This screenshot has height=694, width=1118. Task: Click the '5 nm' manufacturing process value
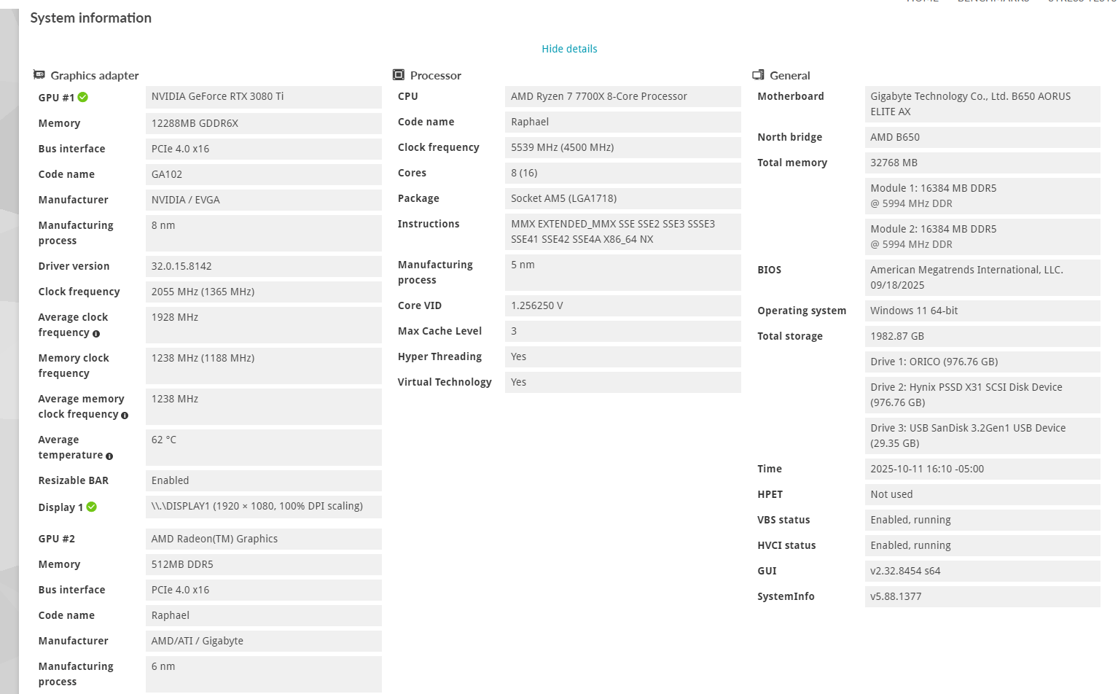click(623, 272)
